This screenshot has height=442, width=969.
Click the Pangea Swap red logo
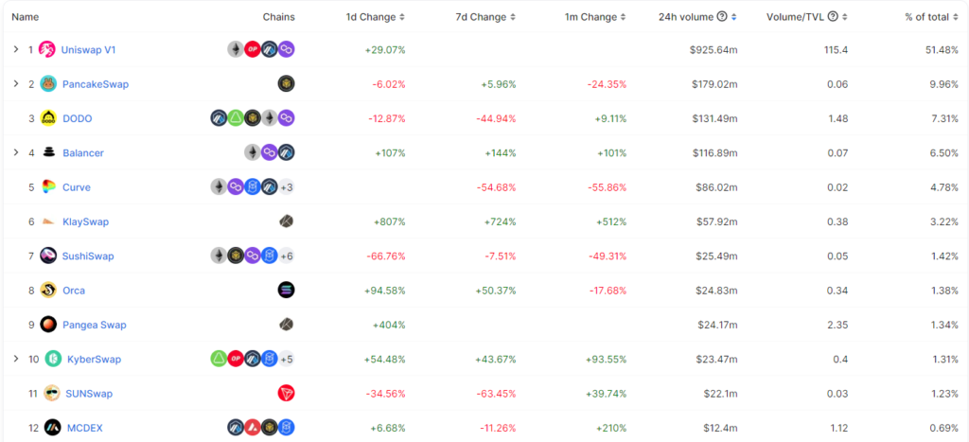click(48, 325)
